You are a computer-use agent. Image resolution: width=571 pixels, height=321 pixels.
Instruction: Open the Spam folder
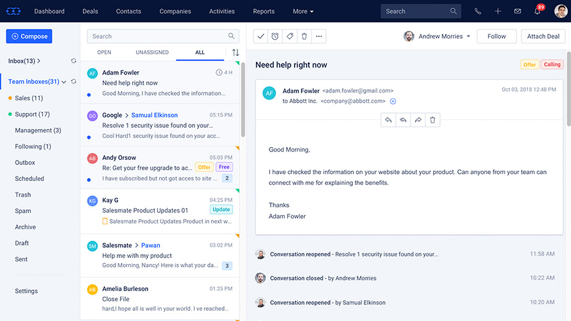coord(22,211)
